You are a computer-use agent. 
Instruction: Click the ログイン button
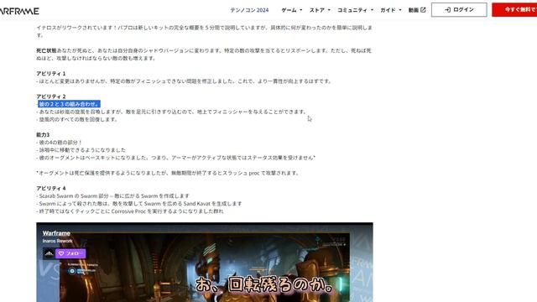pyautogui.click(x=459, y=9)
